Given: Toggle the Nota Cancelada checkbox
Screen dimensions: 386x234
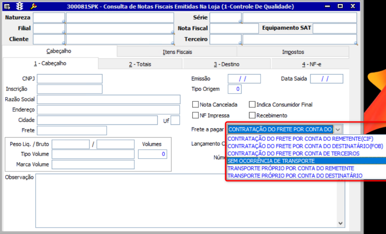Looking at the screenshot, I should click(195, 104).
